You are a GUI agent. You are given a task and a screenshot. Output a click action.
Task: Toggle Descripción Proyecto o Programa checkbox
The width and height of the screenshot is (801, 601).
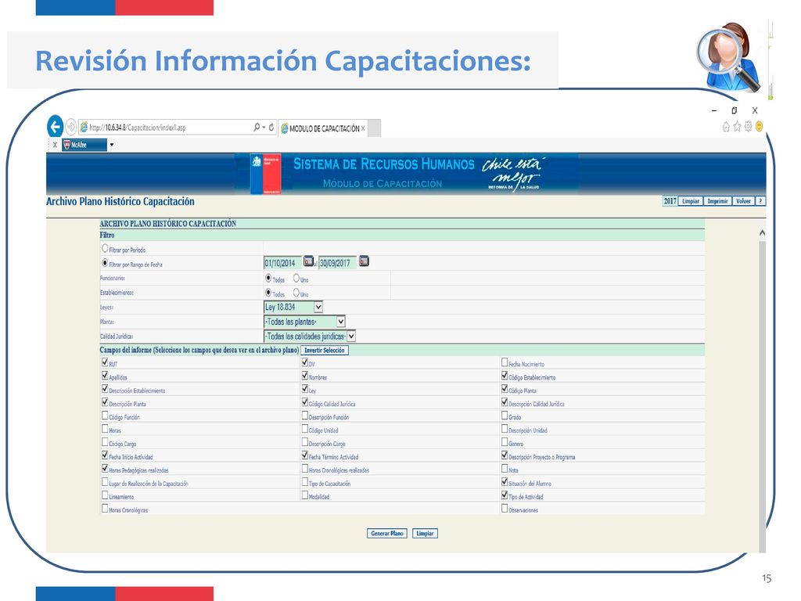[x=505, y=455]
